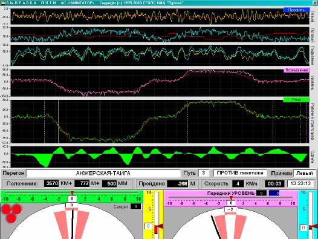This screenshot has width=318, height=239.
Task: Click the Скорость value 4
Action: coord(238,184)
